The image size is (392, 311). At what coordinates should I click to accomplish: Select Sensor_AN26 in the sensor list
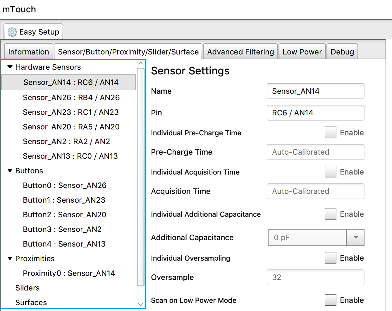coord(71,98)
